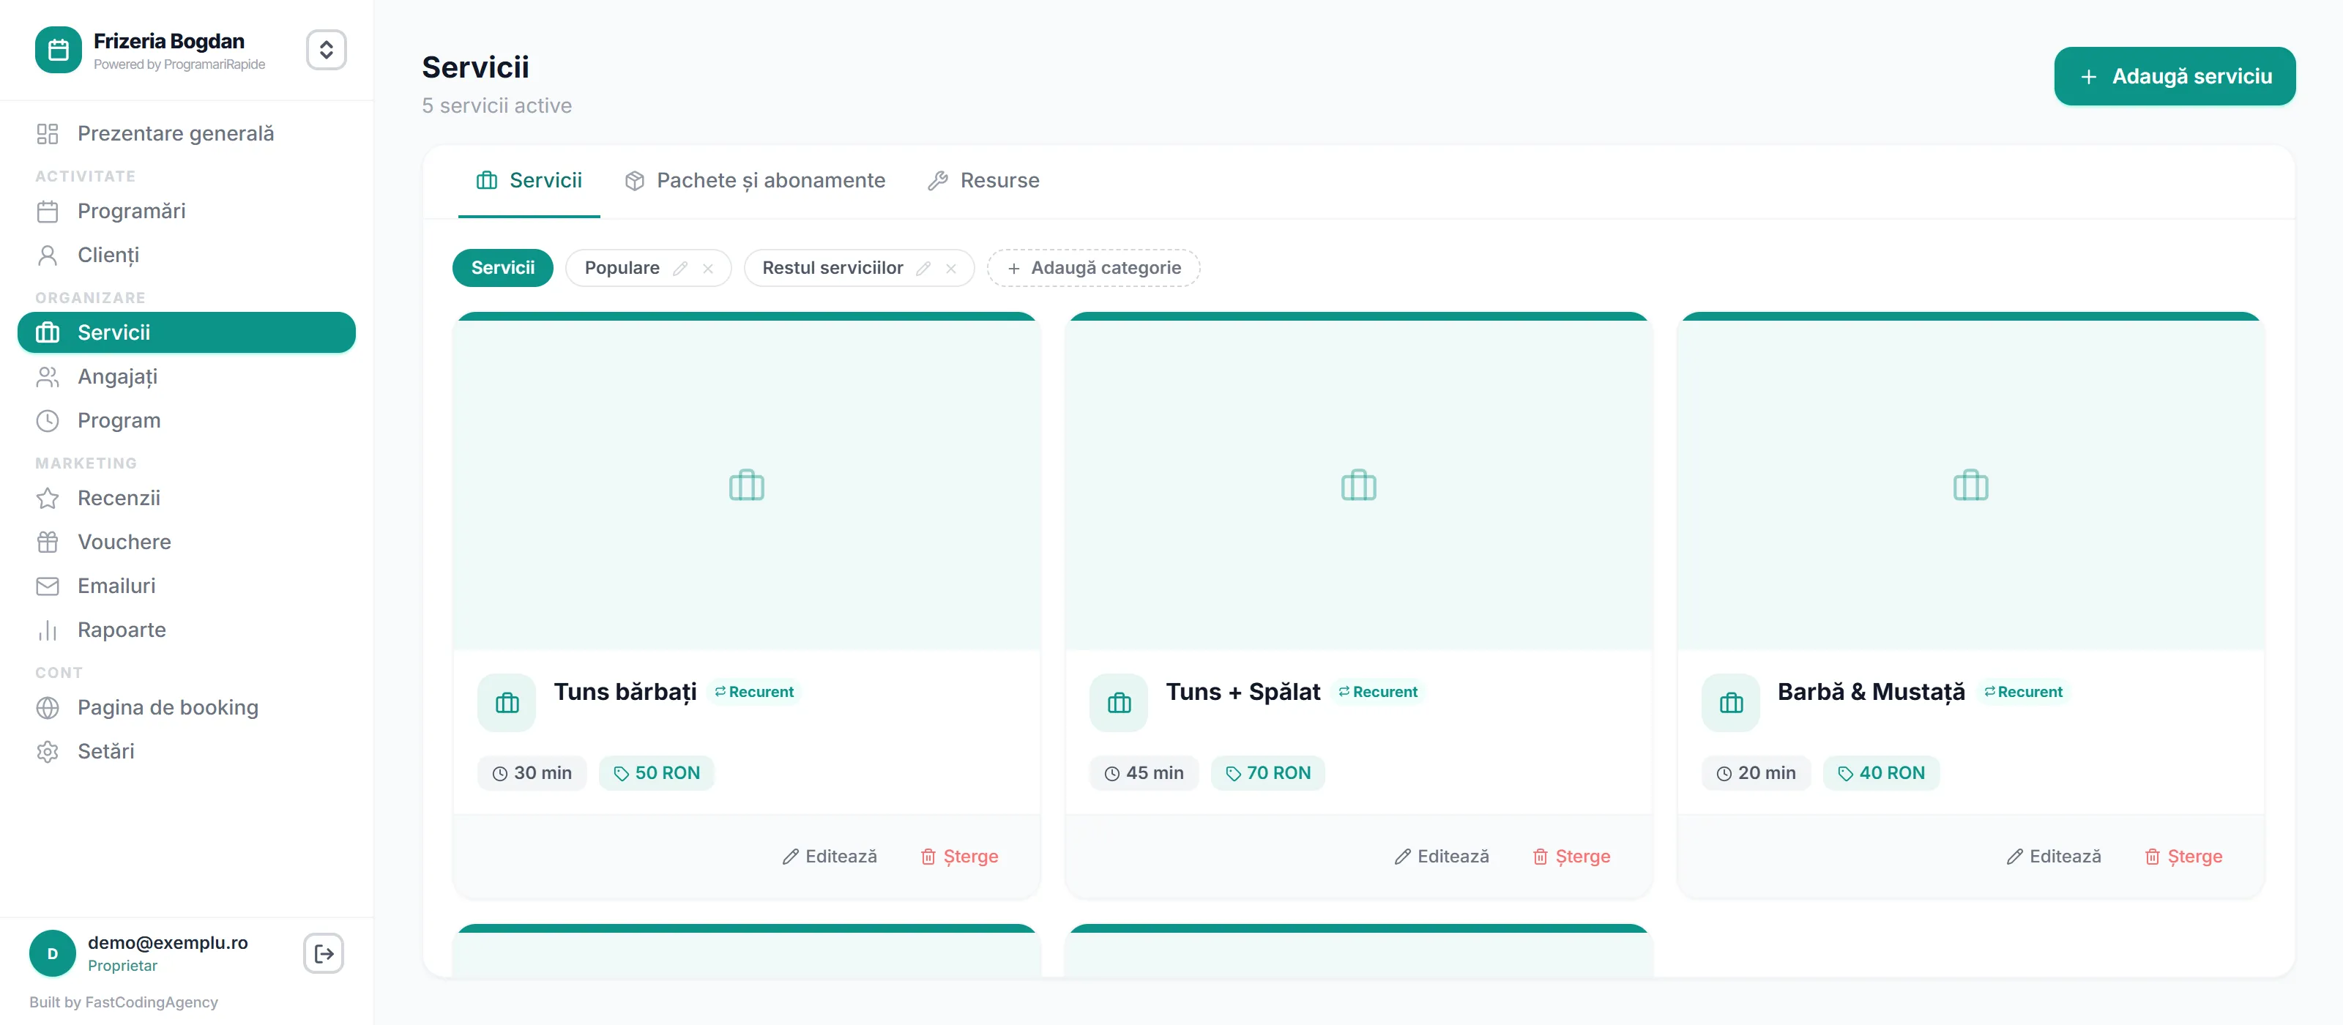Click the Program clock icon
Viewport: 2343px width, 1025px height.
48,420
